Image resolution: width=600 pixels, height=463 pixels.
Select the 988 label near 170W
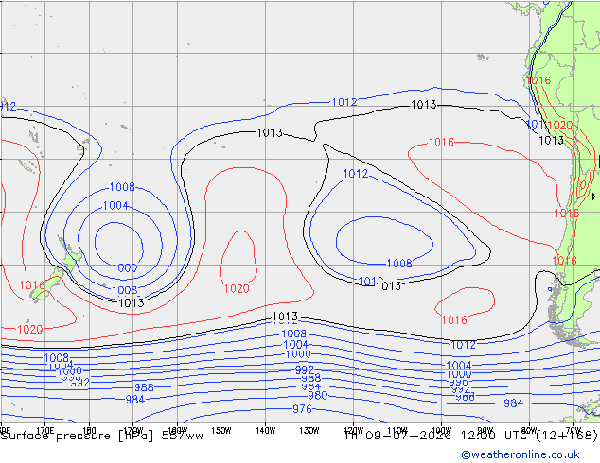[144, 387]
